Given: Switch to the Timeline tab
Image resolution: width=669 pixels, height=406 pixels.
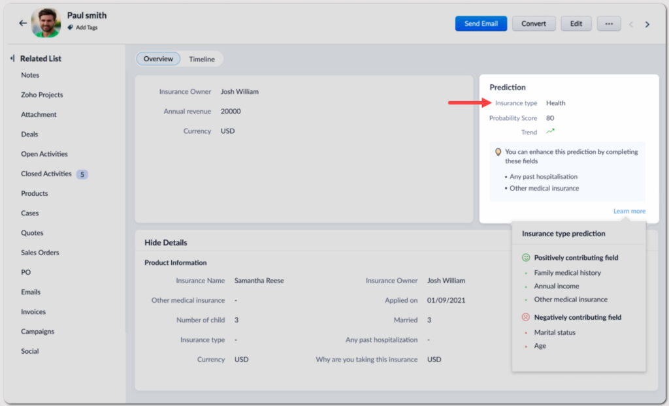Looking at the screenshot, I should click(x=202, y=59).
